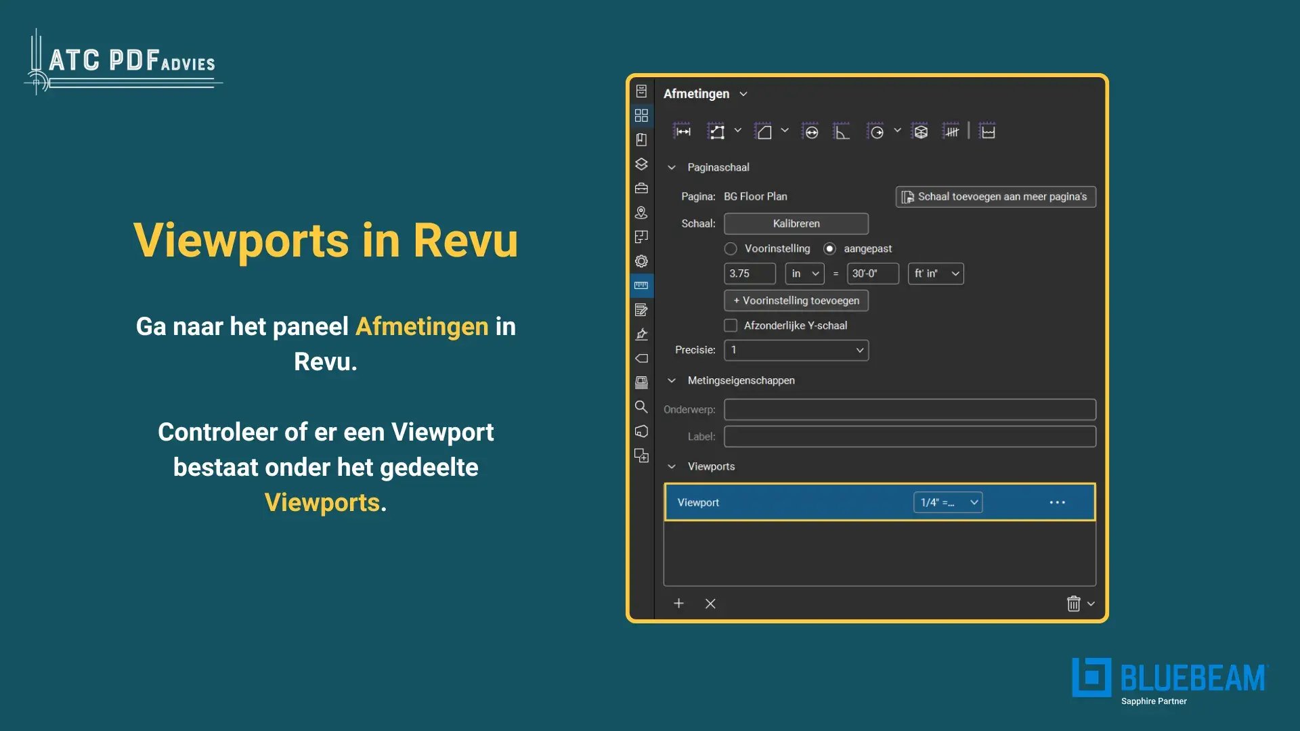Open the File Access panel icon
The height and width of the screenshot is (731, 1300).
pyautogui.click(x=641, y=91)
